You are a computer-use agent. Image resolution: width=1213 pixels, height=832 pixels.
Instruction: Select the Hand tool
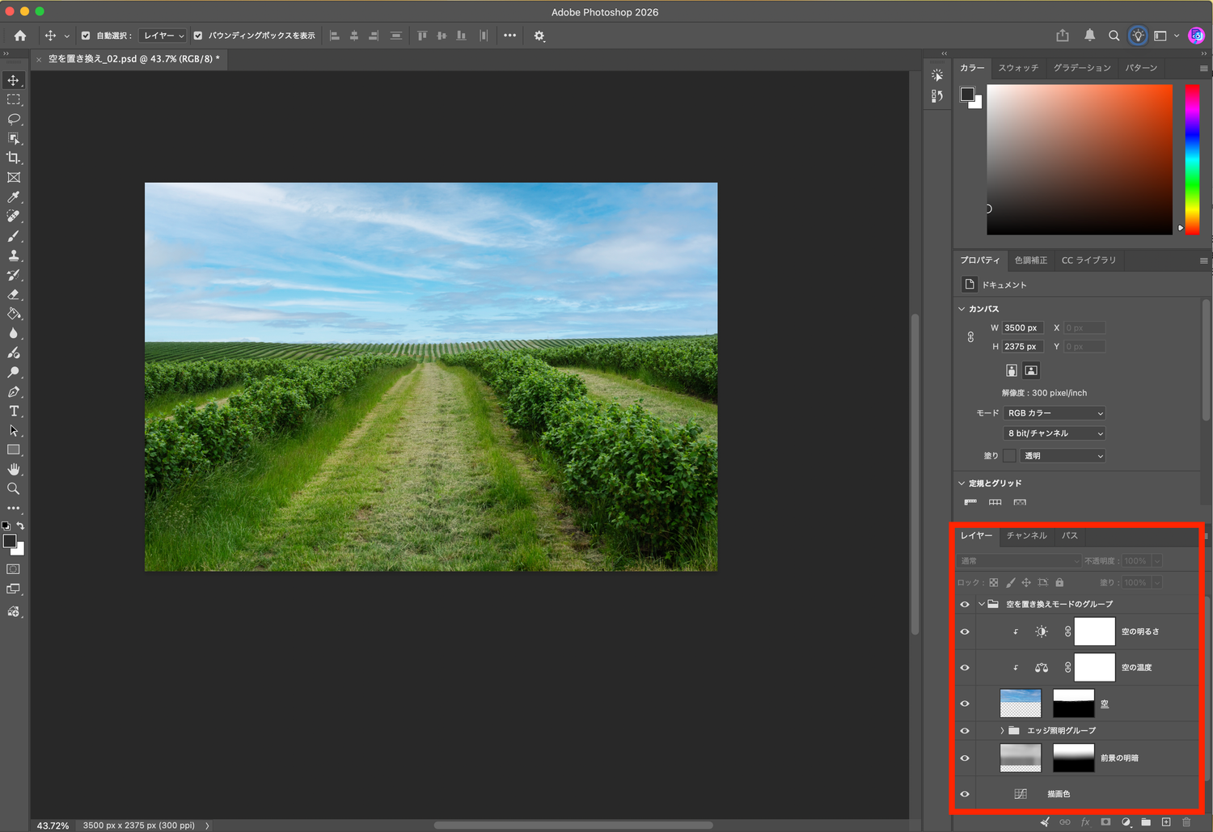coord(14,469)
